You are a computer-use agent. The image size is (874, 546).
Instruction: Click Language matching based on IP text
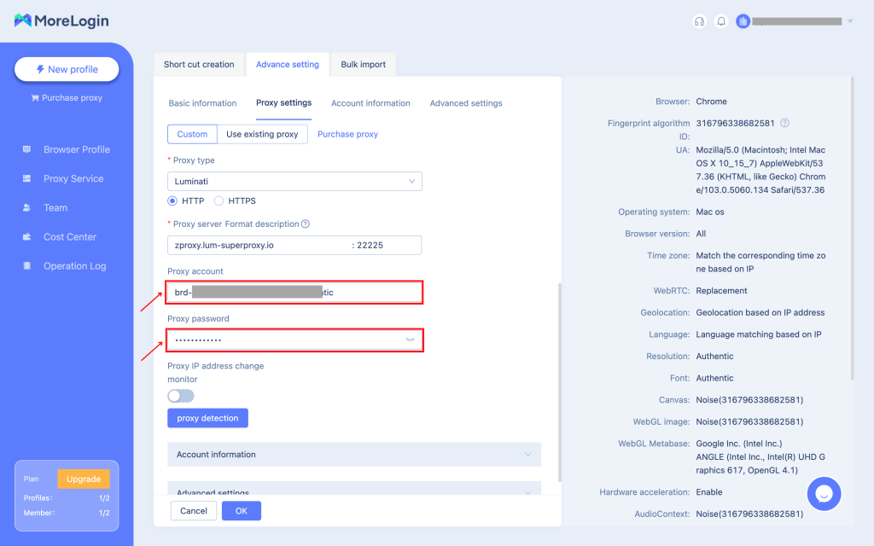[759, 334]
